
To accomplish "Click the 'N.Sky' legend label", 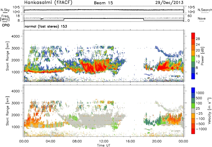I will coord(5,10).
